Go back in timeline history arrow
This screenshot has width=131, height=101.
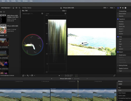tap(52, 79)
